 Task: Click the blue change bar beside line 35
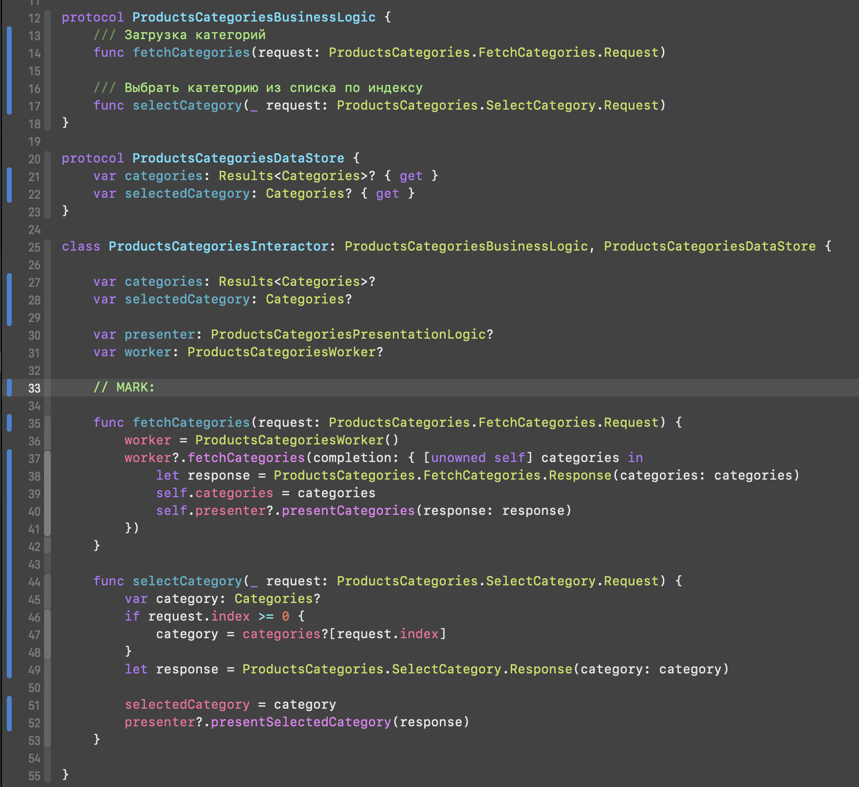click(x=9, y=422)
